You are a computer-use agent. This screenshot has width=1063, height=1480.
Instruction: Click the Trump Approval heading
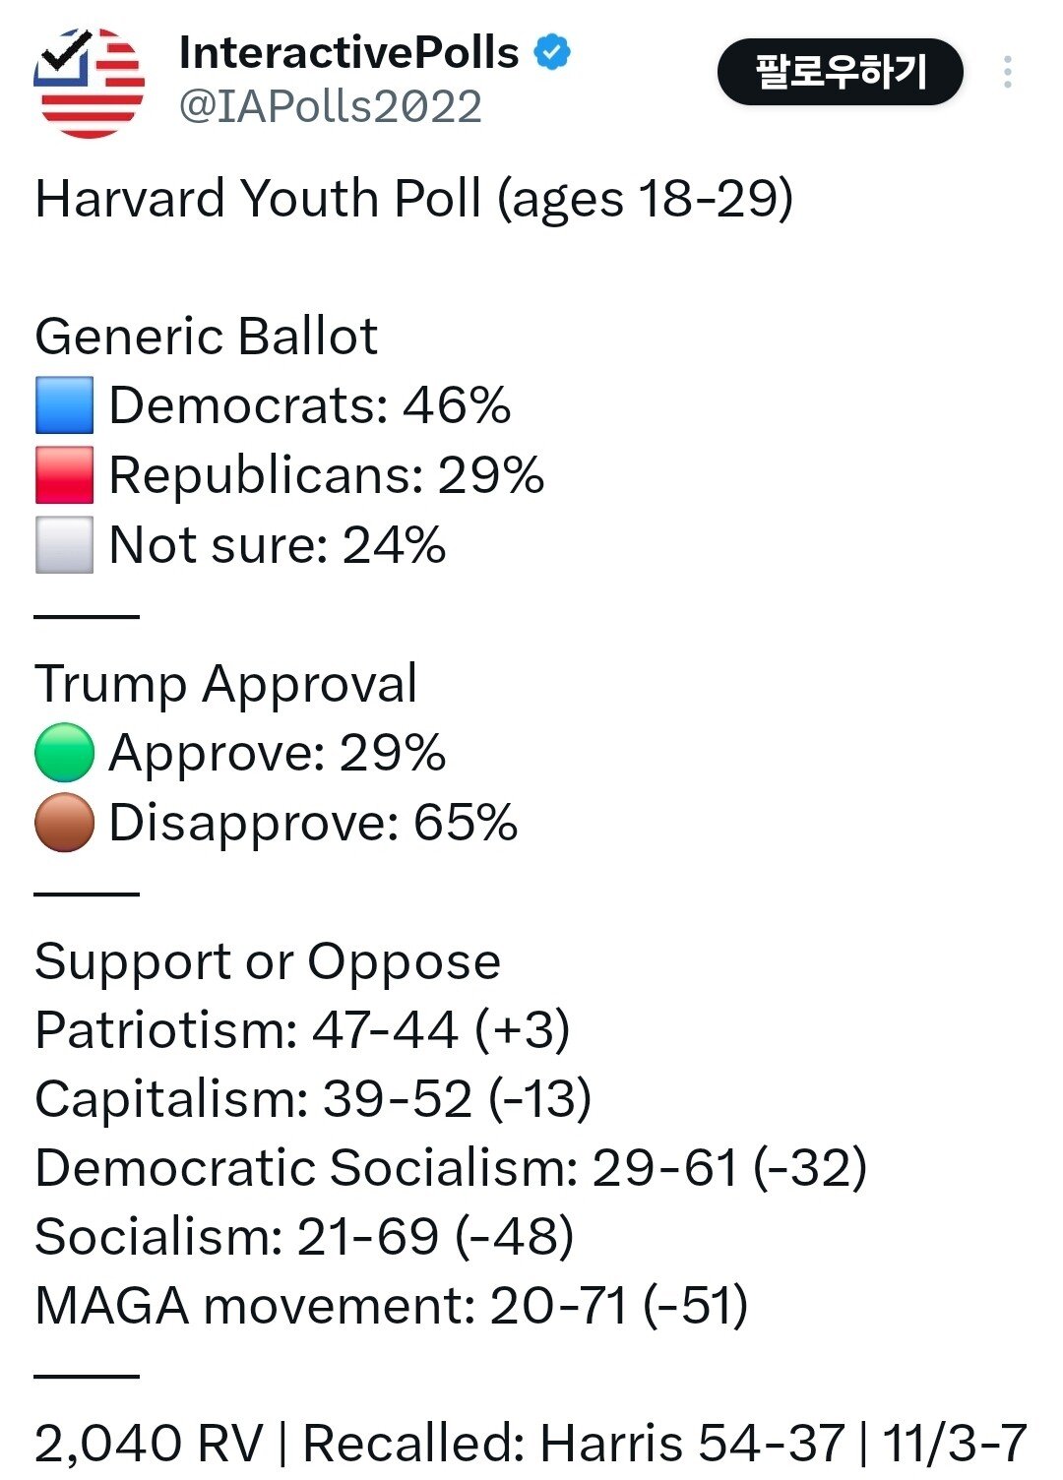[225, 683]
